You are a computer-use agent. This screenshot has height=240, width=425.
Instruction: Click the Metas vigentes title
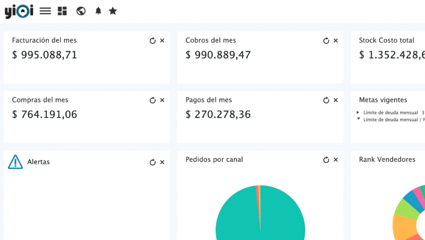tap(383, 100)
